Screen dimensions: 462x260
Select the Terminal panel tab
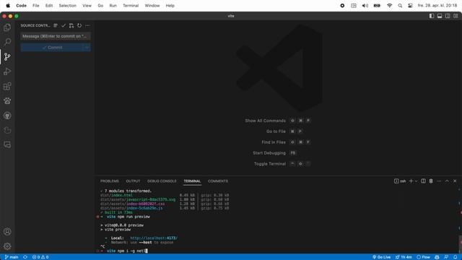click(x=192, y=181)
